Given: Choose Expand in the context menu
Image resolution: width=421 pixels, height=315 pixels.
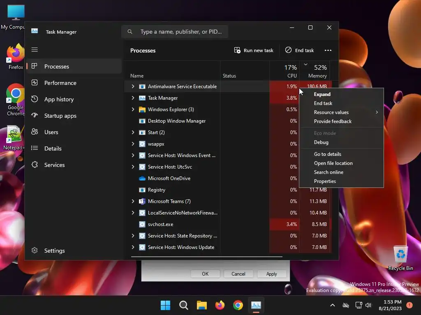Looking at the screenshot, I should click(341, 94).
